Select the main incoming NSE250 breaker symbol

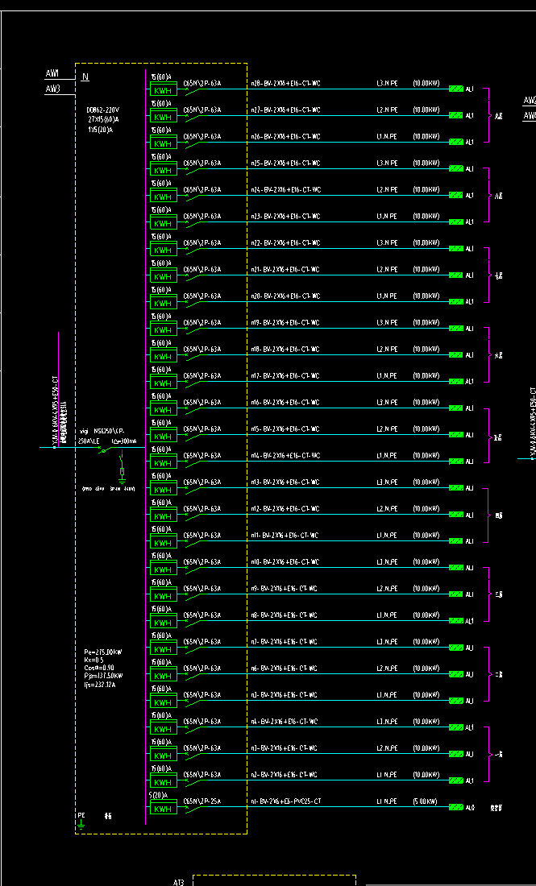[105, 449]
